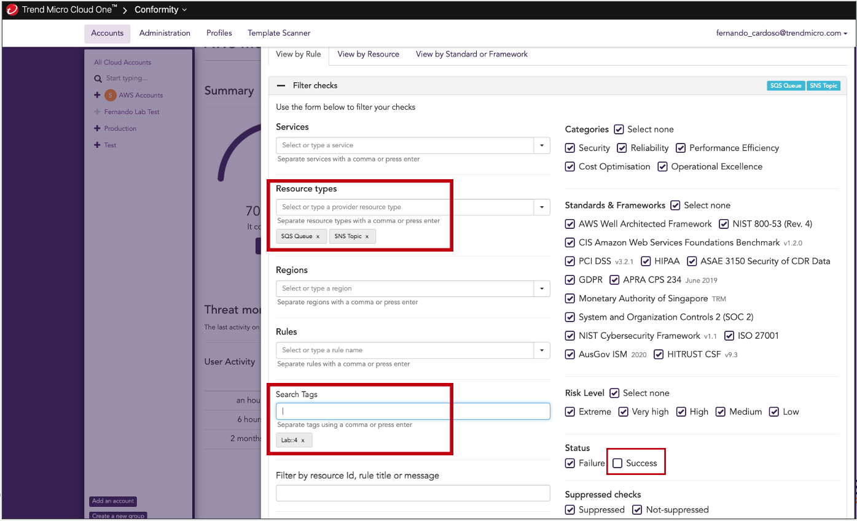857x521 pixels.
Task: Toggle the HIPAA framework checkbox
Action: pos(646,261)
